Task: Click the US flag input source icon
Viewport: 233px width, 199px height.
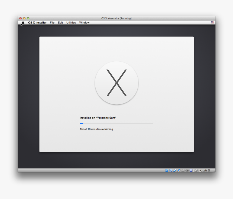Action: 212,22
